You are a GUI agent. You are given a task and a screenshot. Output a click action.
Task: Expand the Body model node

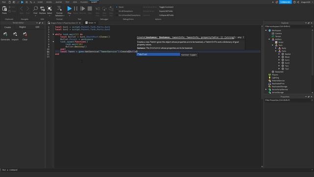click(276, 48)
